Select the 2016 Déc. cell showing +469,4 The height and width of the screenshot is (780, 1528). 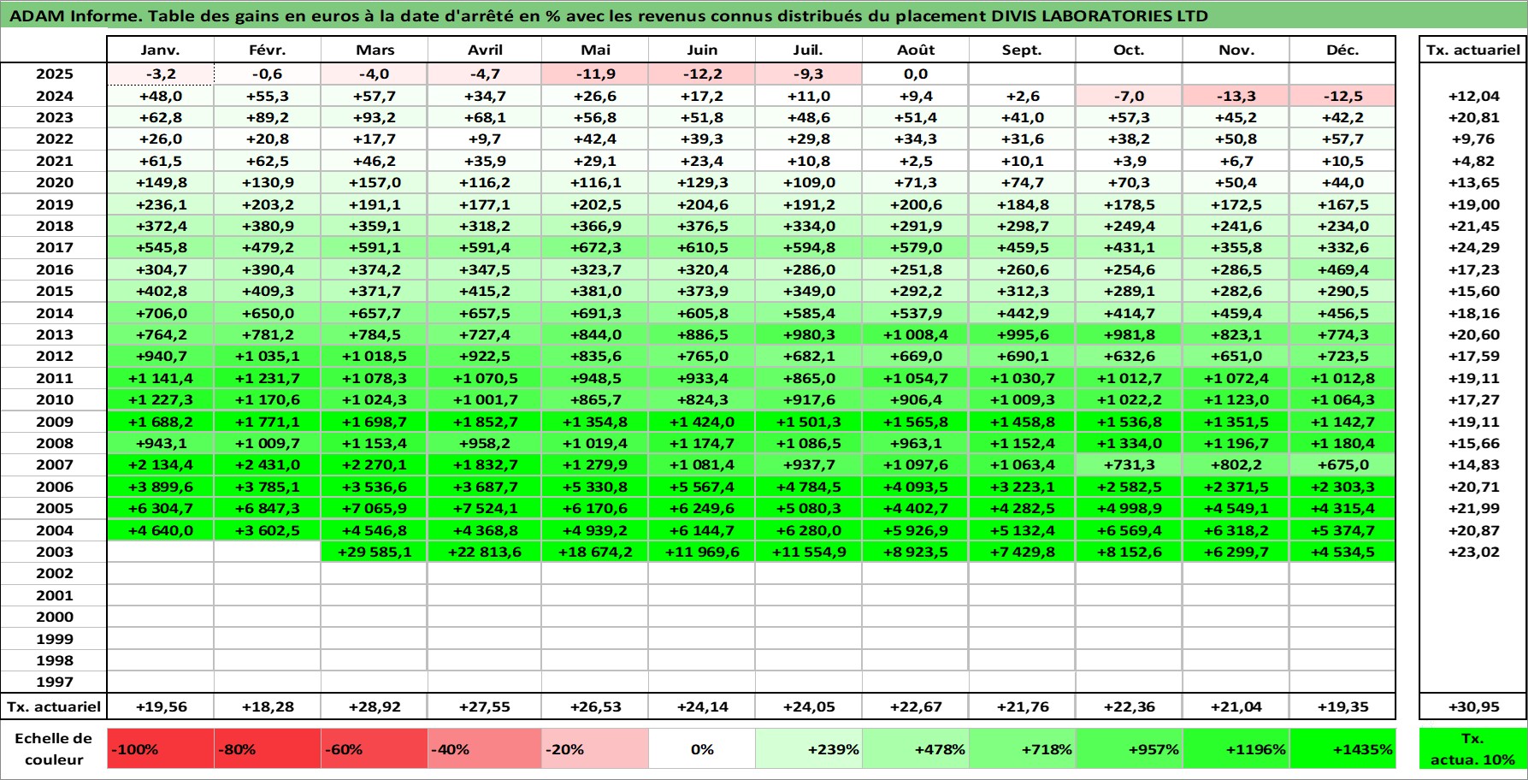1342,269
